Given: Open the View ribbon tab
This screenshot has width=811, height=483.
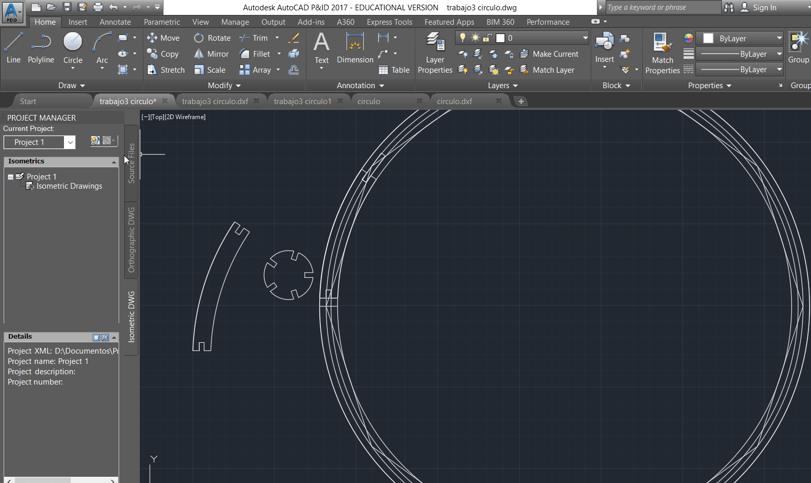Looking at the screenshot, I should pyautogui.click(x=201, y=22).
